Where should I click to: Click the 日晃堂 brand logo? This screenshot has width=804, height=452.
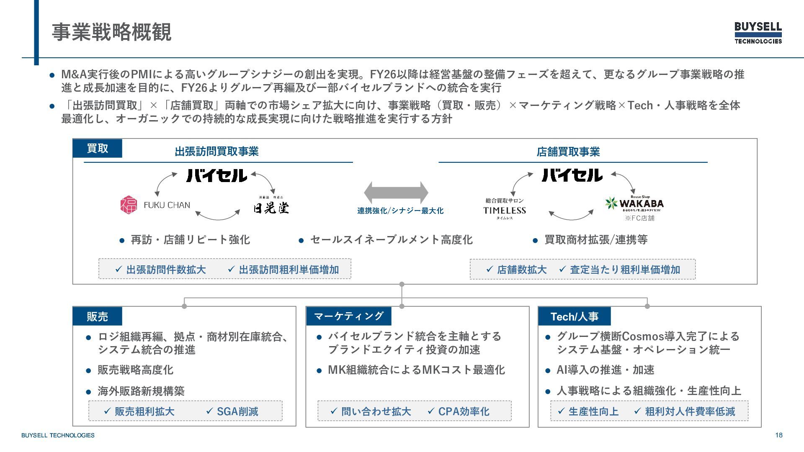pyautogui.click(x=271, y=205)
